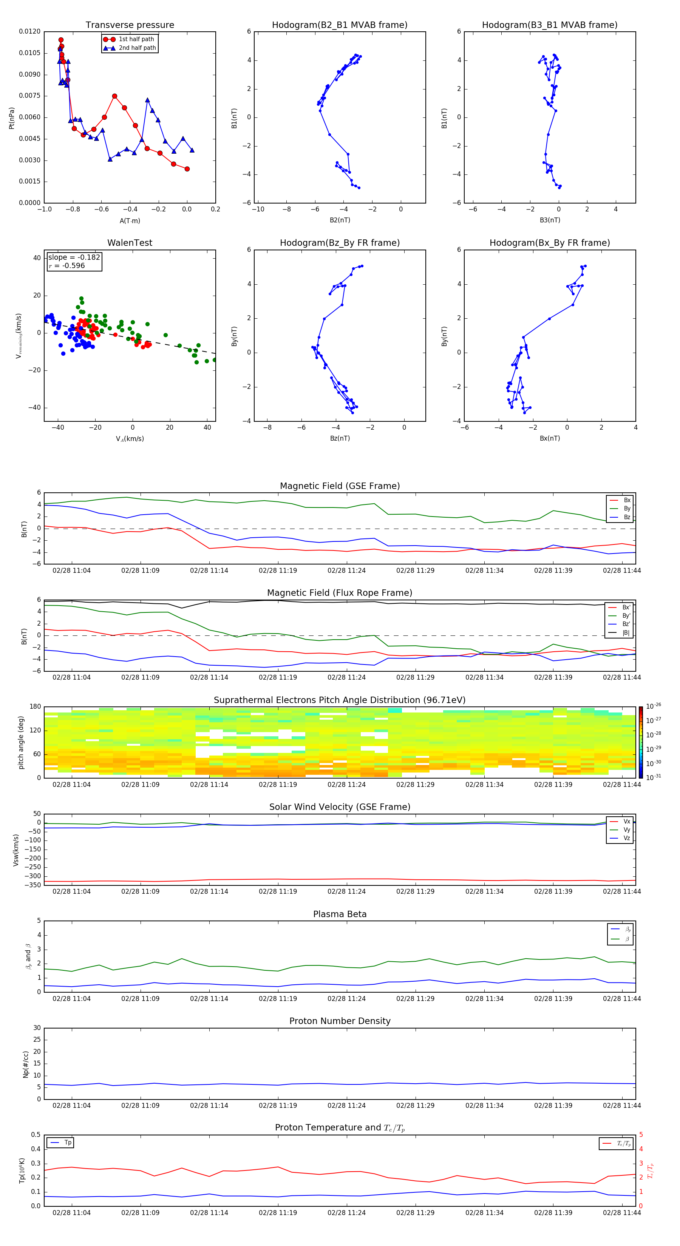
Task: Select "2nd half path" legend entry
Action: pyautogui.click(x=130, y=48)
